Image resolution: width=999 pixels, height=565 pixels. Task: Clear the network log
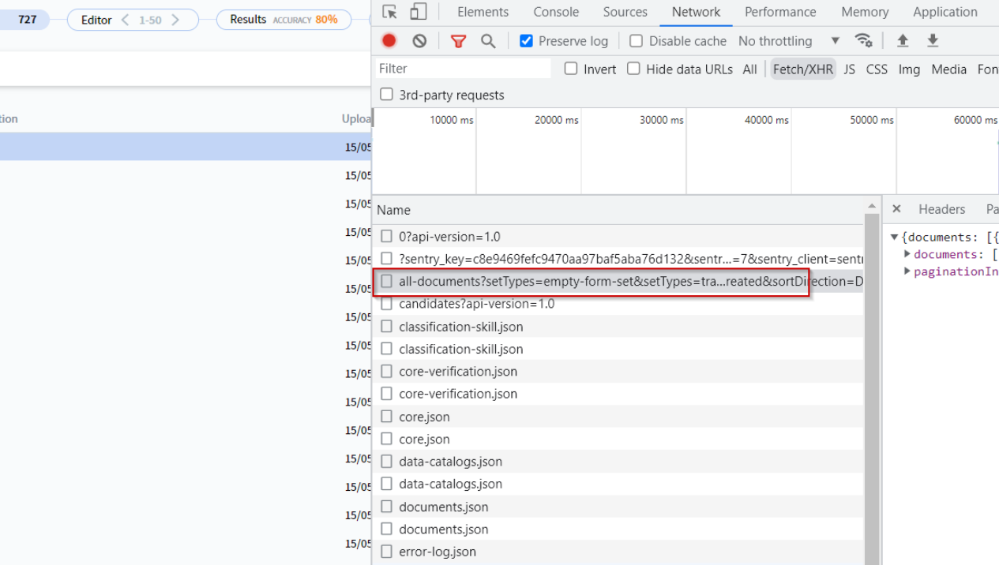(419, 41)
